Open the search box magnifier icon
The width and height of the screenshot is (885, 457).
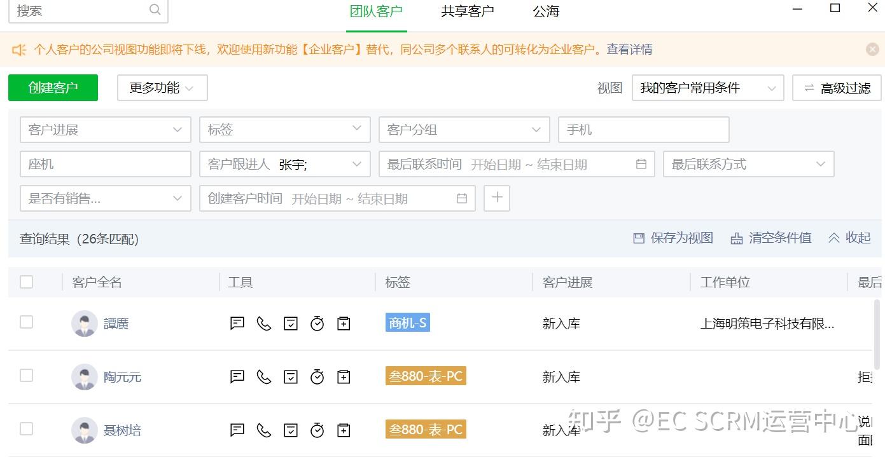(x=154, y=10)
